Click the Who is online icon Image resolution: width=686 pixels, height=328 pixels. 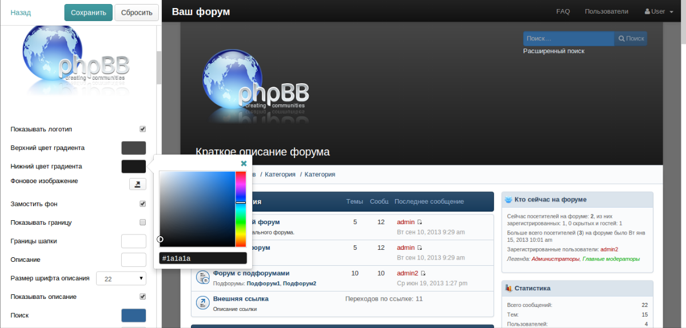coord(509,200)
